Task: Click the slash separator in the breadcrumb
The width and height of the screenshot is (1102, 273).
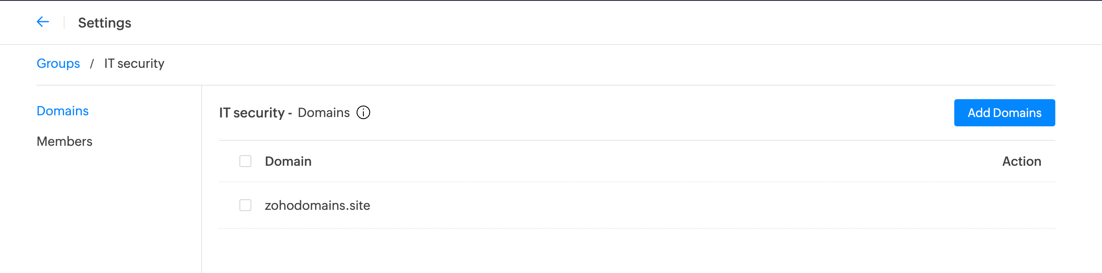Action: coord(92,64)
